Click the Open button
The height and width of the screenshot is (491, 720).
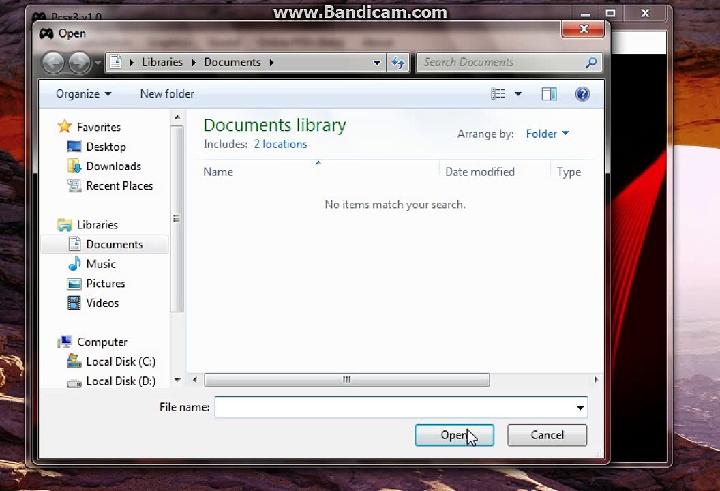pyautogui.click(x=455, y=435)
